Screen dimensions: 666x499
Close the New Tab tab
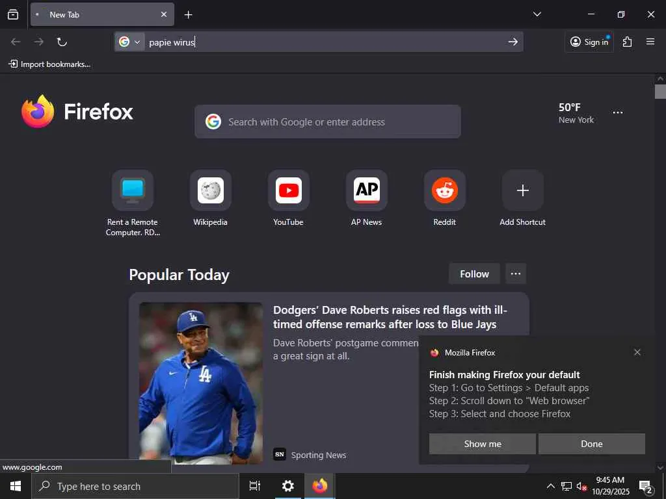pyautogui.click(x=163, y=14)
